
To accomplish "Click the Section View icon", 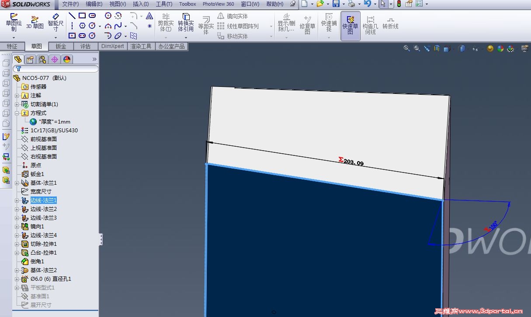I will click(x=437, y=48).
